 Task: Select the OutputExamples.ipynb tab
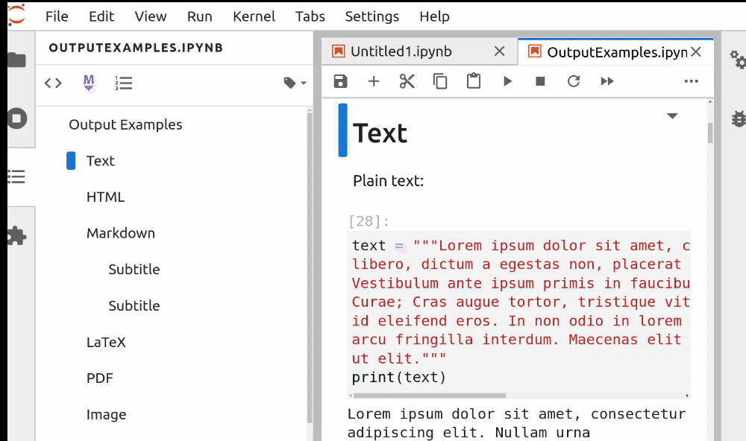point(617,52)
